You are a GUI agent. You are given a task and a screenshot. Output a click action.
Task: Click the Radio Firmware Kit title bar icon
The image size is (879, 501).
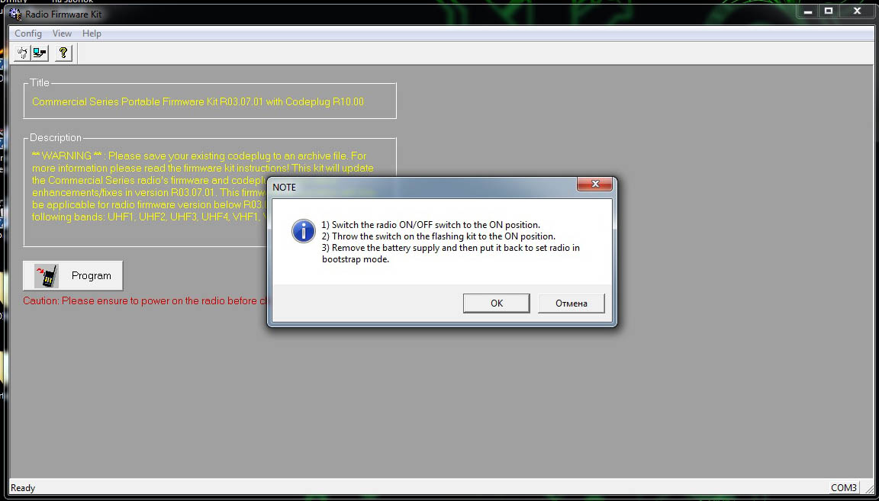pos(16,14)
